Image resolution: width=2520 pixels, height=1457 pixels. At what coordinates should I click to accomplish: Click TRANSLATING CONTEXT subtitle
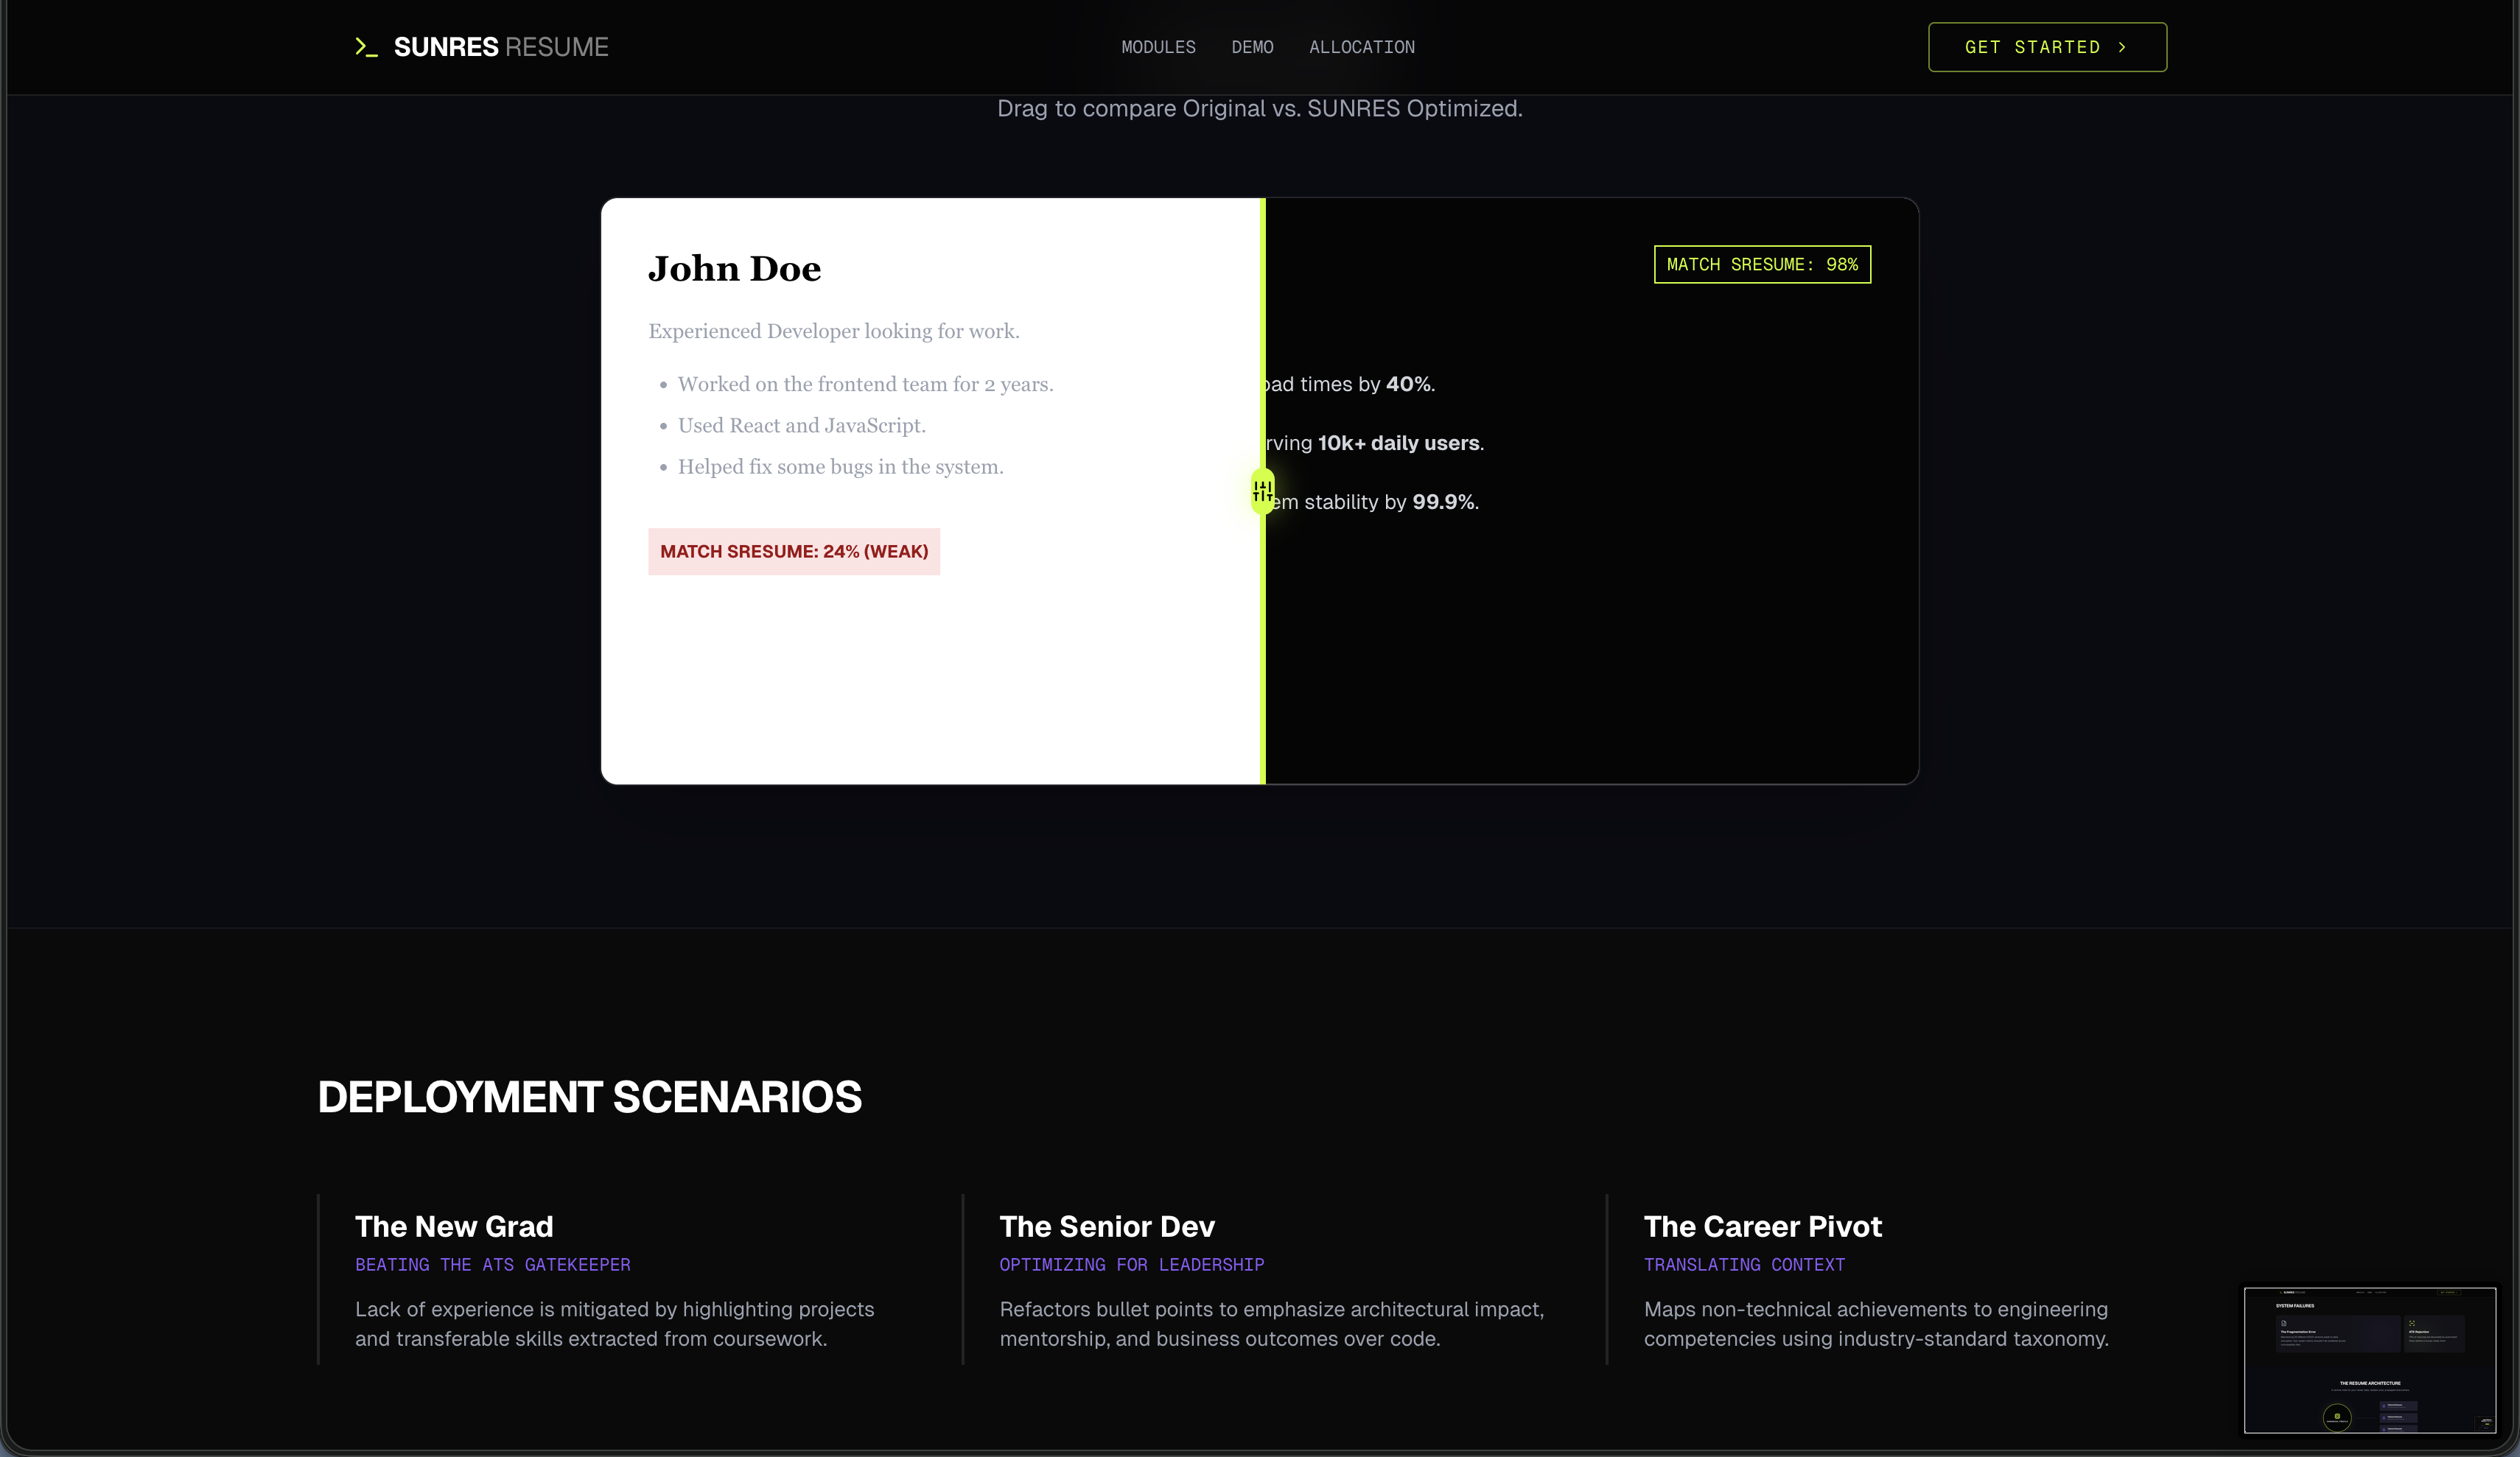1743,1265
